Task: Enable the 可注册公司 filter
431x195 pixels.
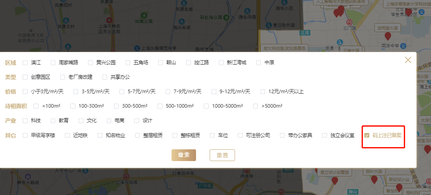Action: coord(240,135)
